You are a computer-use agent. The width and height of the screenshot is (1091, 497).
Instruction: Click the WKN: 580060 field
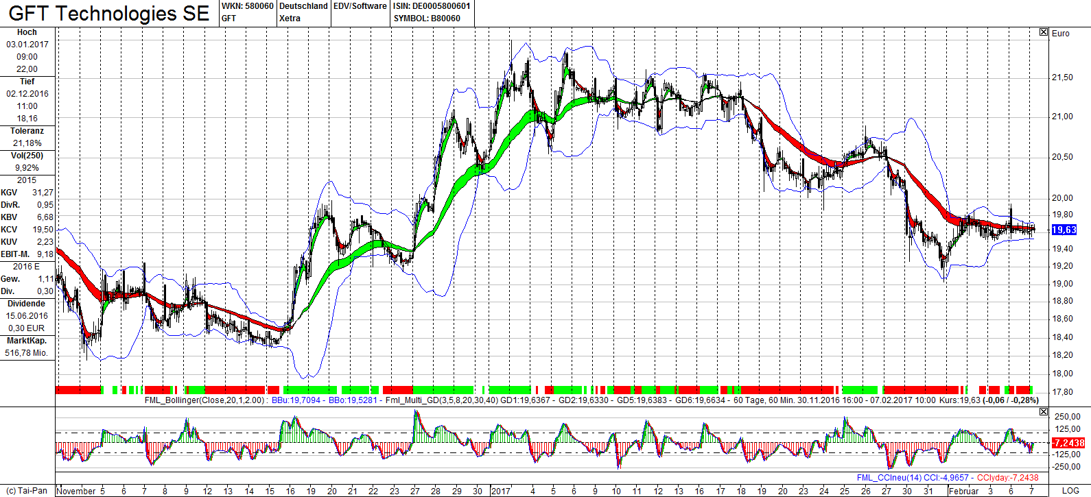(x=247, y=6)
